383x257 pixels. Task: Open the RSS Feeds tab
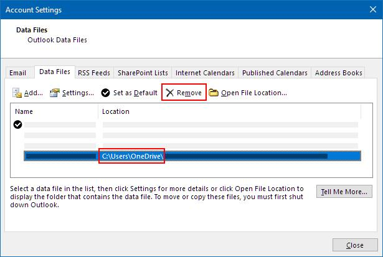coord(94,73)
